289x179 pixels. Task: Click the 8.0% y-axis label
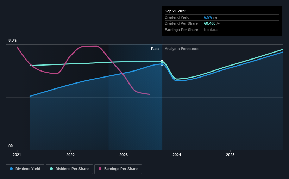(12, 40)
